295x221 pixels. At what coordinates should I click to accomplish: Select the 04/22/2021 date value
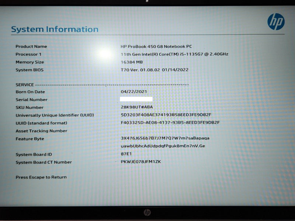(134, 91)
